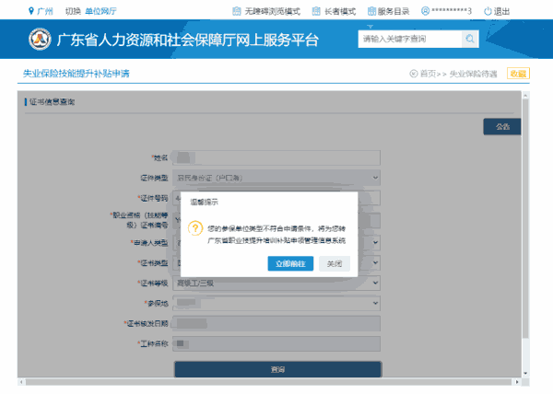Click the 温馨提示 dialog title
Screen dimensions: 553x394
[x=204, y=203]
